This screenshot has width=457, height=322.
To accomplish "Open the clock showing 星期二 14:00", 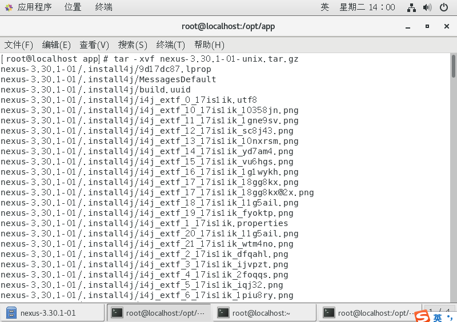I will 367,7.
